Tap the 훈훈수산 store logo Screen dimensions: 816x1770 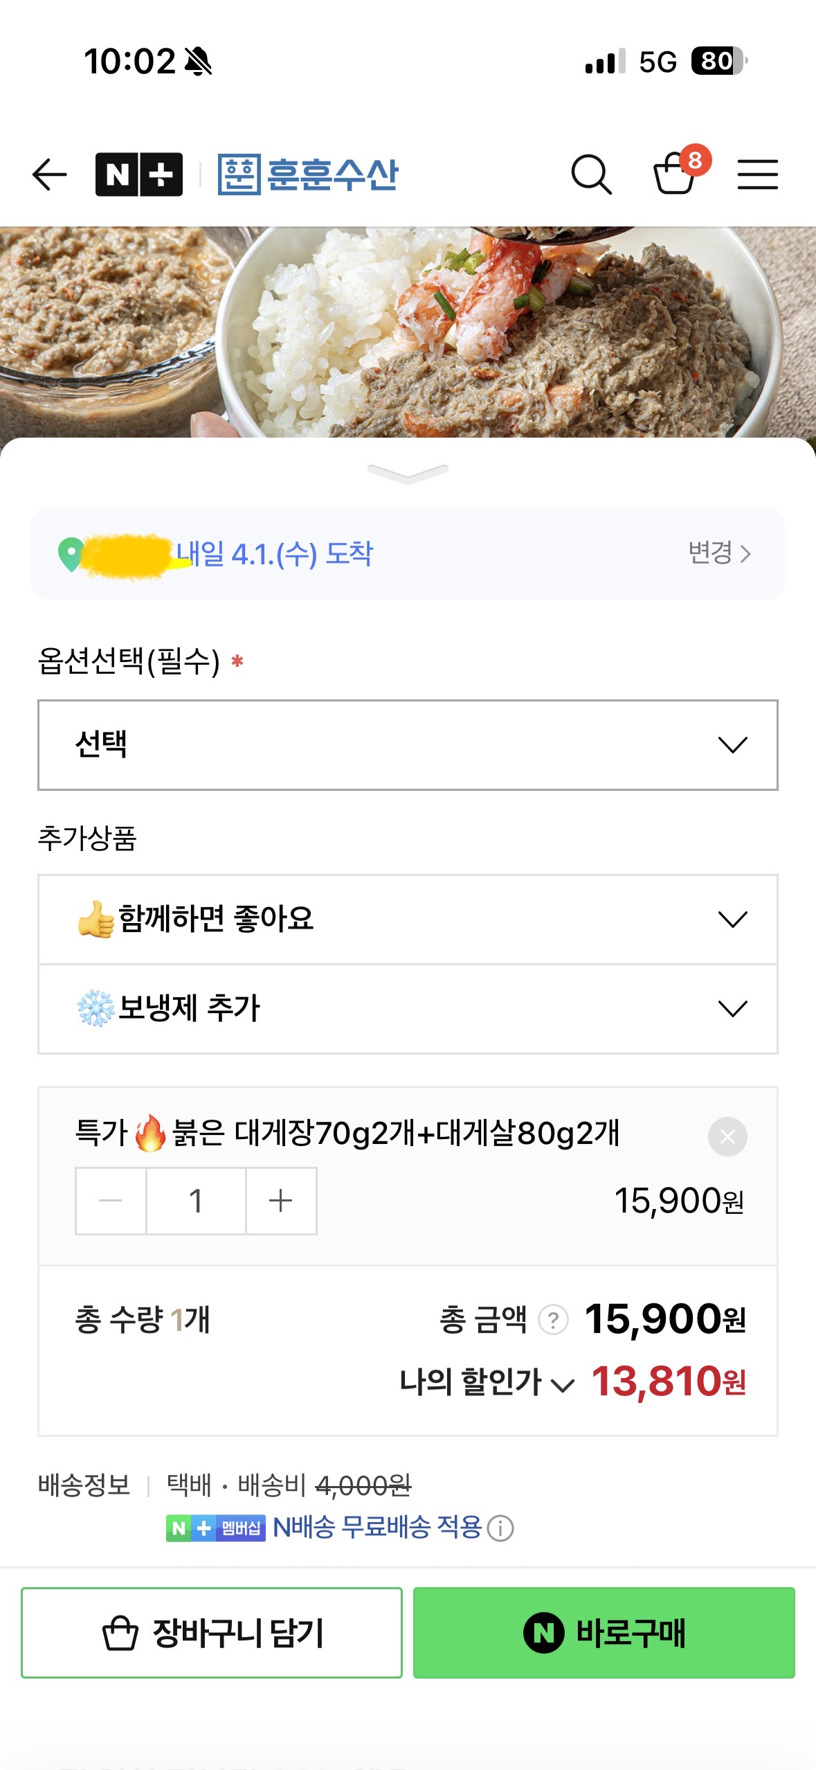coord(308,174)
